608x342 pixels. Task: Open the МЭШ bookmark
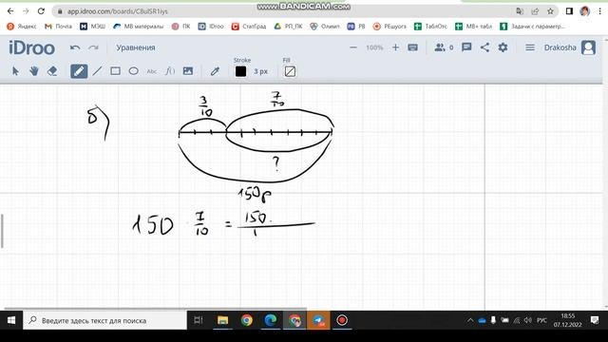pos(93,27)
